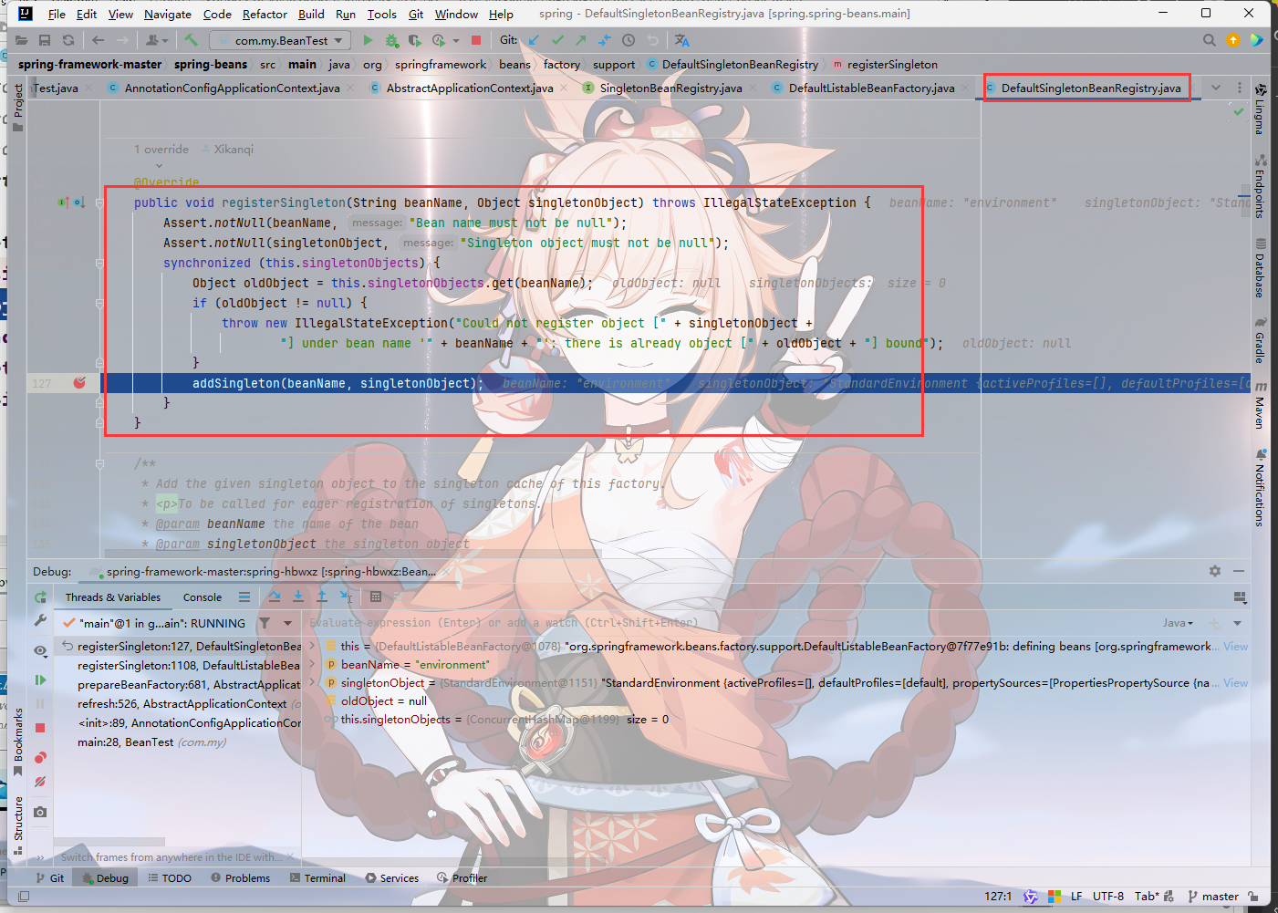Open Java language dropdown in evaluator
The image size is (1278, 913).
pos(1178,623)
